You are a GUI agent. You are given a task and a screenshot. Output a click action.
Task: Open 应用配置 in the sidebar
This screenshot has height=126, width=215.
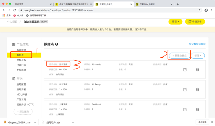21,84
